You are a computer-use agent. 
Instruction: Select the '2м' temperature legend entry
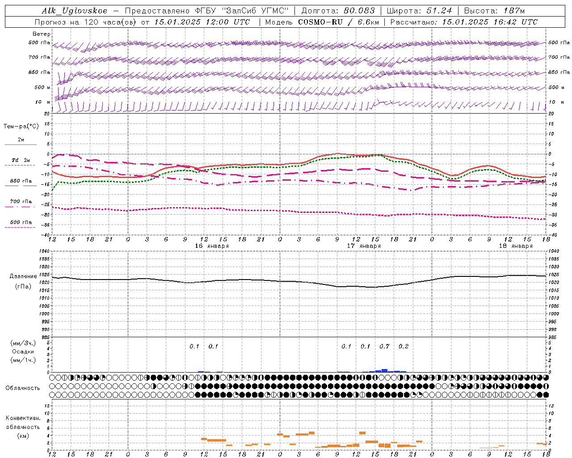[21, 140]
